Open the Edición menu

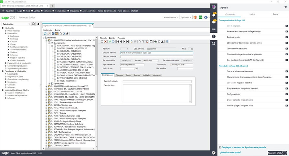(x=112, y=38)
